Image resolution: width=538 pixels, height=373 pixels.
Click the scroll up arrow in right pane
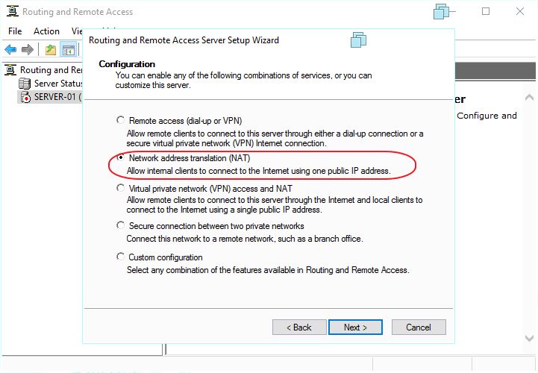(529, 98)
